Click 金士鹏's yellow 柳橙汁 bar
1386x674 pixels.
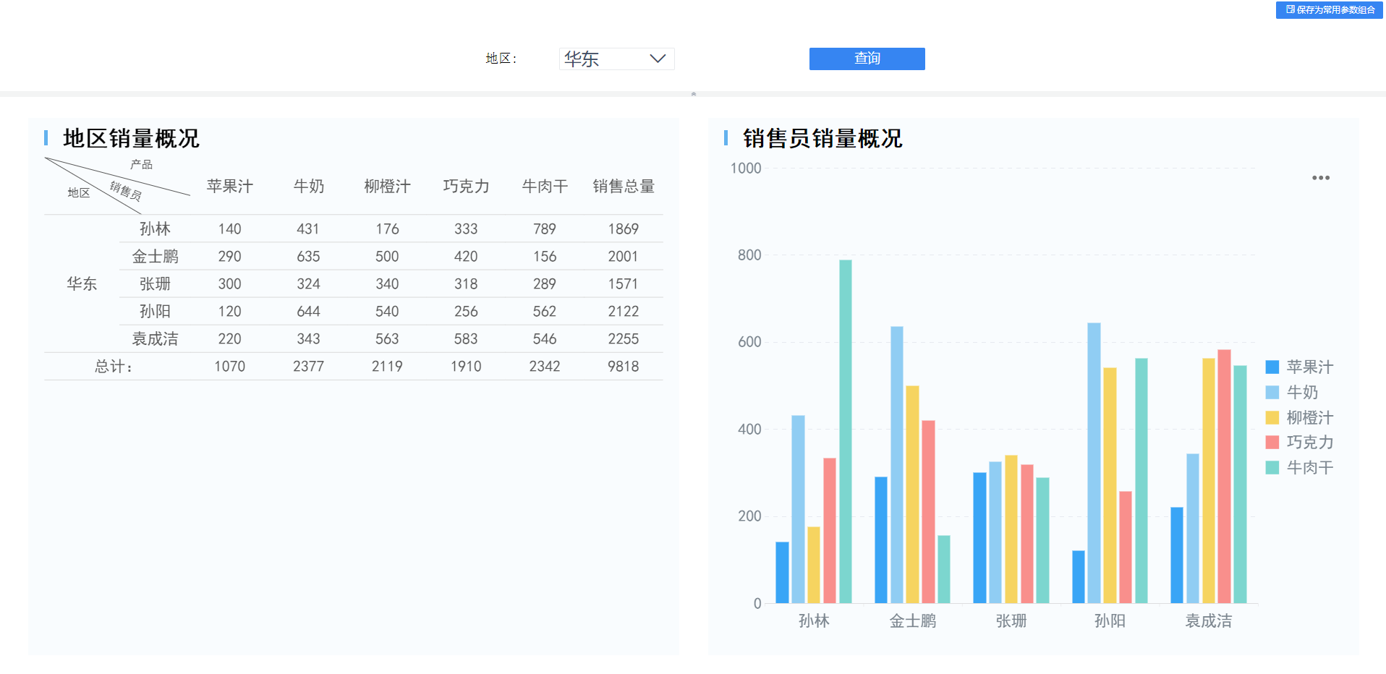point(912,494)
